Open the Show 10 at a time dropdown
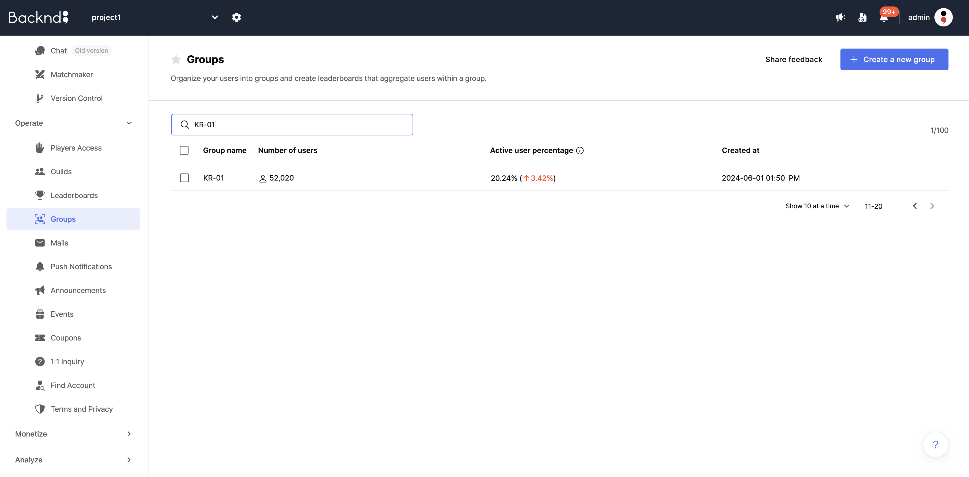 pyautogui.click(x=817, y=206)
